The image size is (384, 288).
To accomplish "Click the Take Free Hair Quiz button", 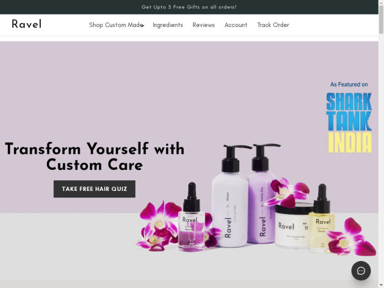I will [x=94, y=189].
